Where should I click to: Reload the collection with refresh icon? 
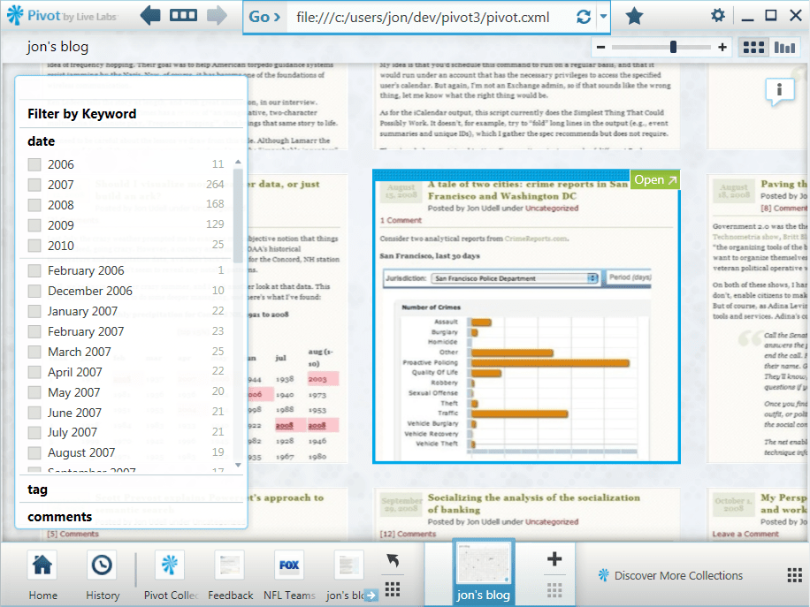(x=584, y=17)
